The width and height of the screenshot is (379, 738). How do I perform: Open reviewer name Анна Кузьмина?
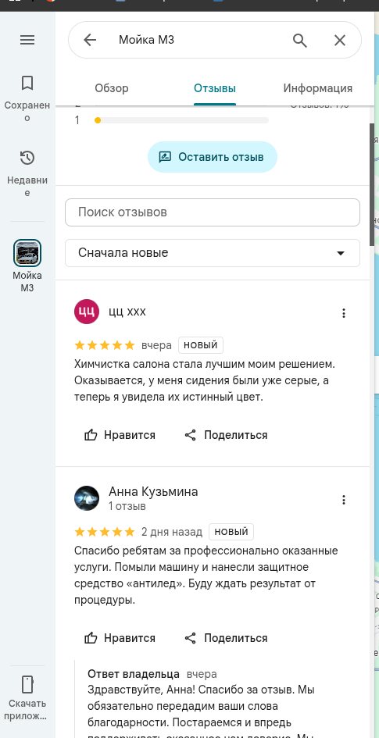(x=153, y=492)
